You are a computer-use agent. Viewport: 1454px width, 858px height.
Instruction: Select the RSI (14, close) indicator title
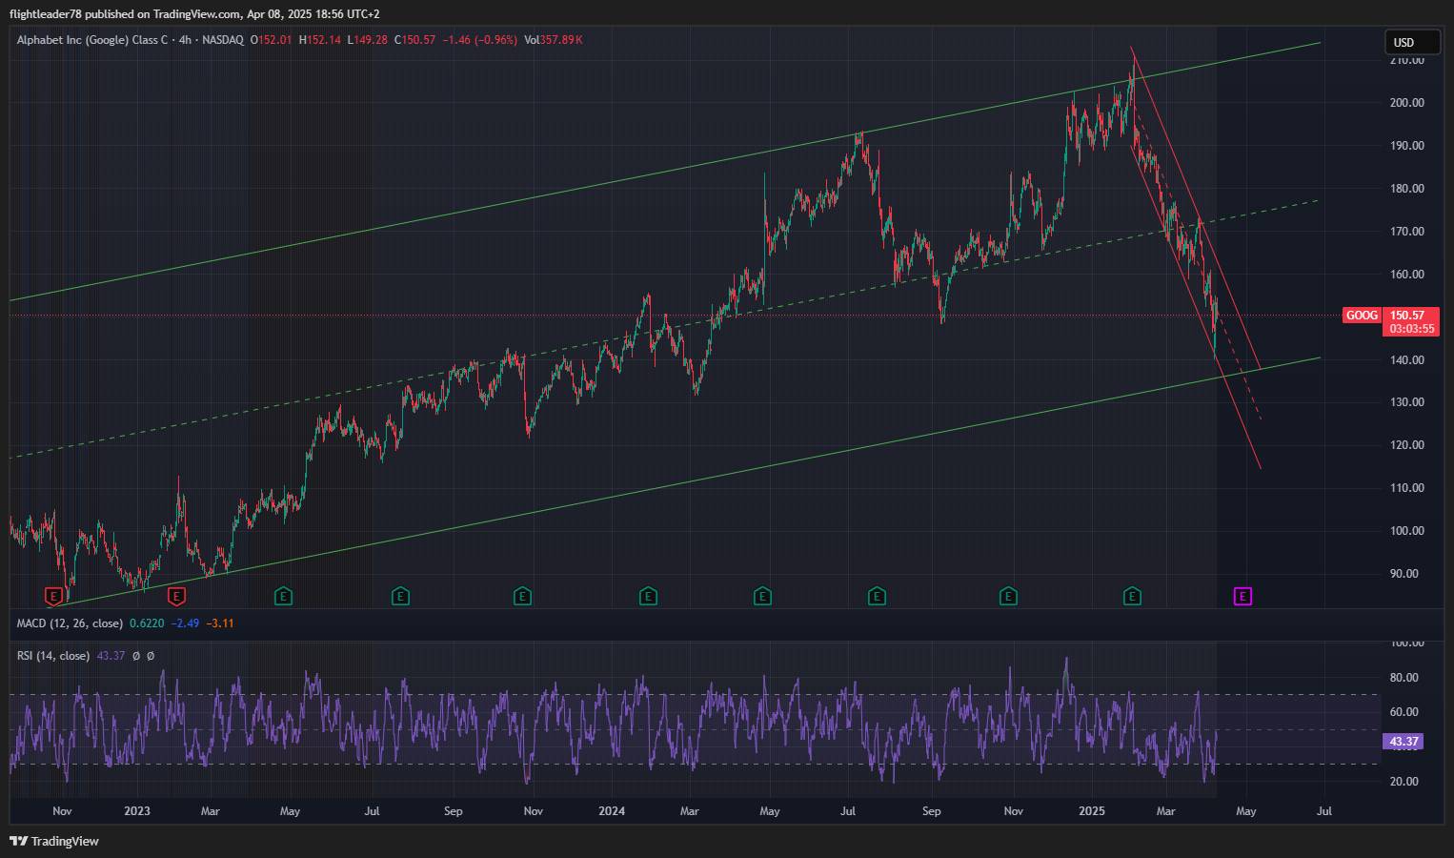(x=53, y=656)
